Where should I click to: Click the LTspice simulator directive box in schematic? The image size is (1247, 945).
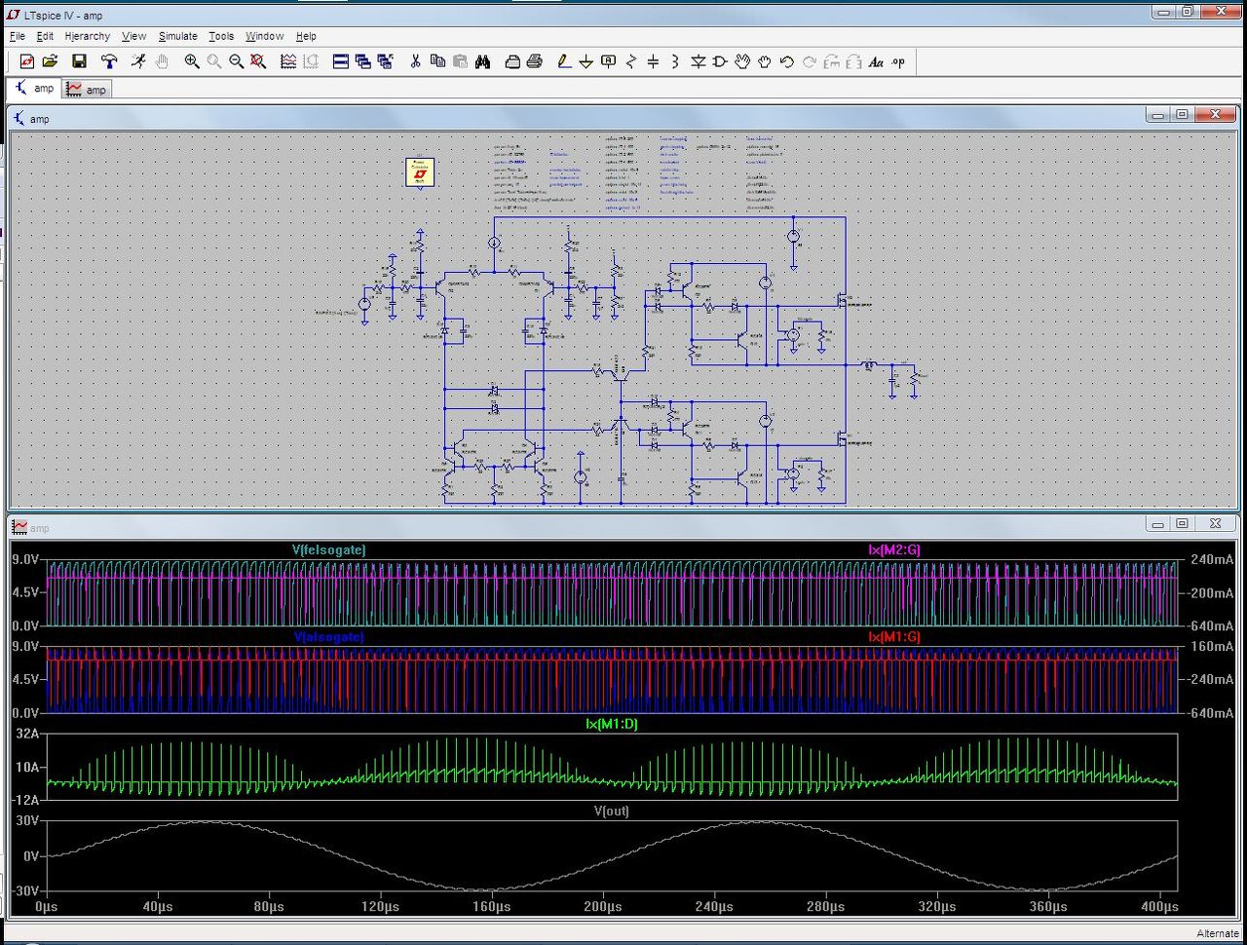pos(420,172)
